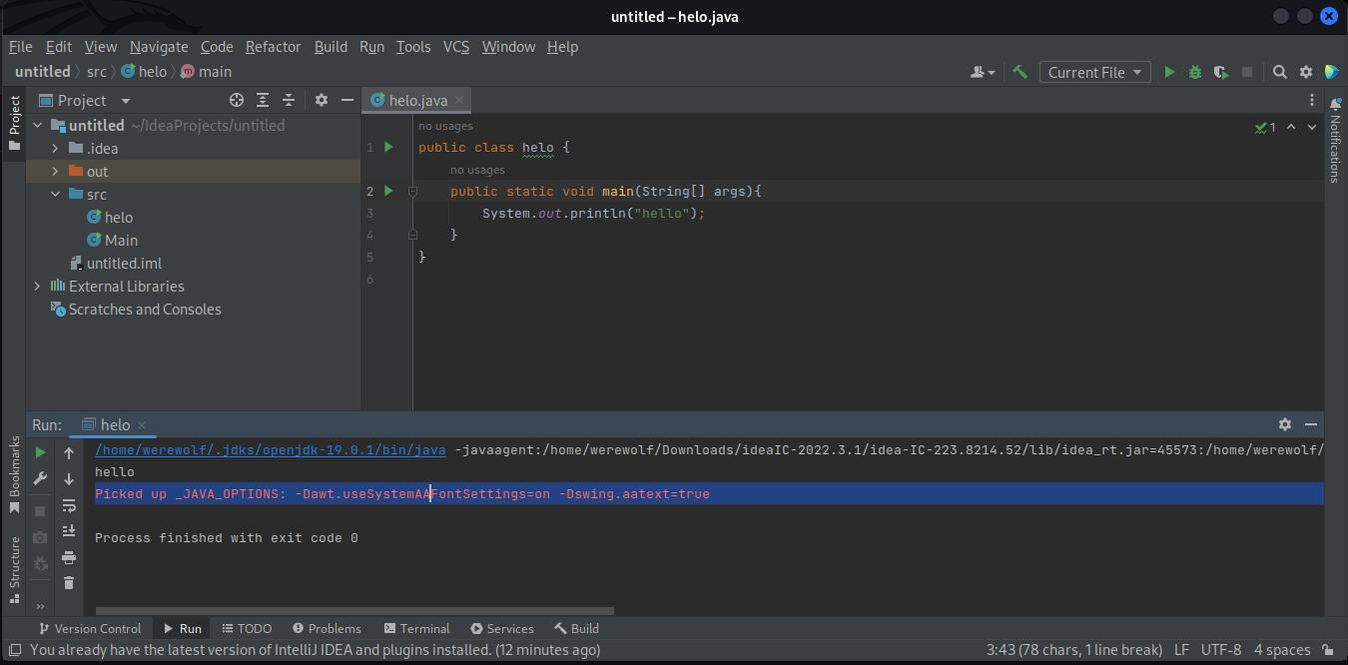Screen dimensions: 1348x665
Task: Open LF line-separator setting in status bar
Action: [x=1182, y=649]
